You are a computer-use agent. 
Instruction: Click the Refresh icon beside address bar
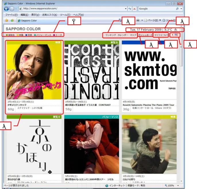point(130,9)
